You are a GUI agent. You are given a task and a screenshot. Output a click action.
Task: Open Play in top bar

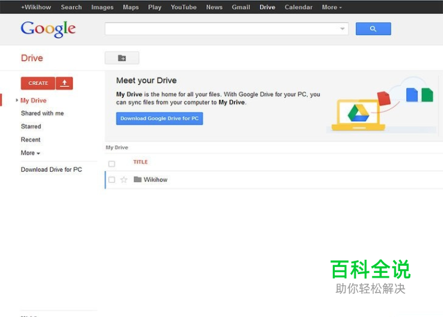click(x=154, y=7)
